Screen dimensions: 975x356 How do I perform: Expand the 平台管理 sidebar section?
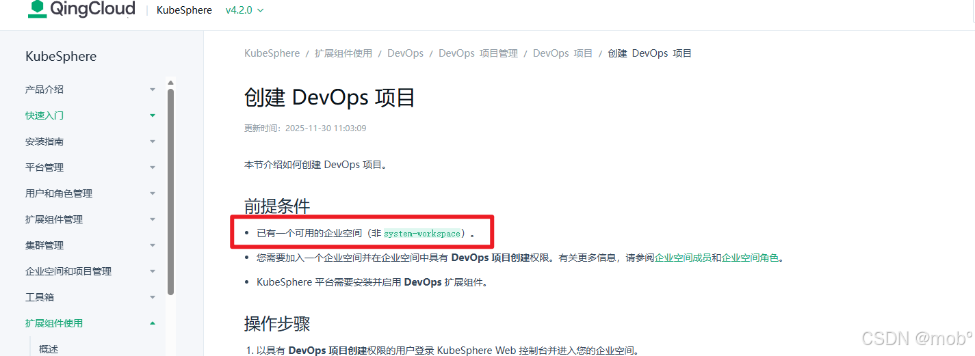pyautogui.click(x=153, y=167)
